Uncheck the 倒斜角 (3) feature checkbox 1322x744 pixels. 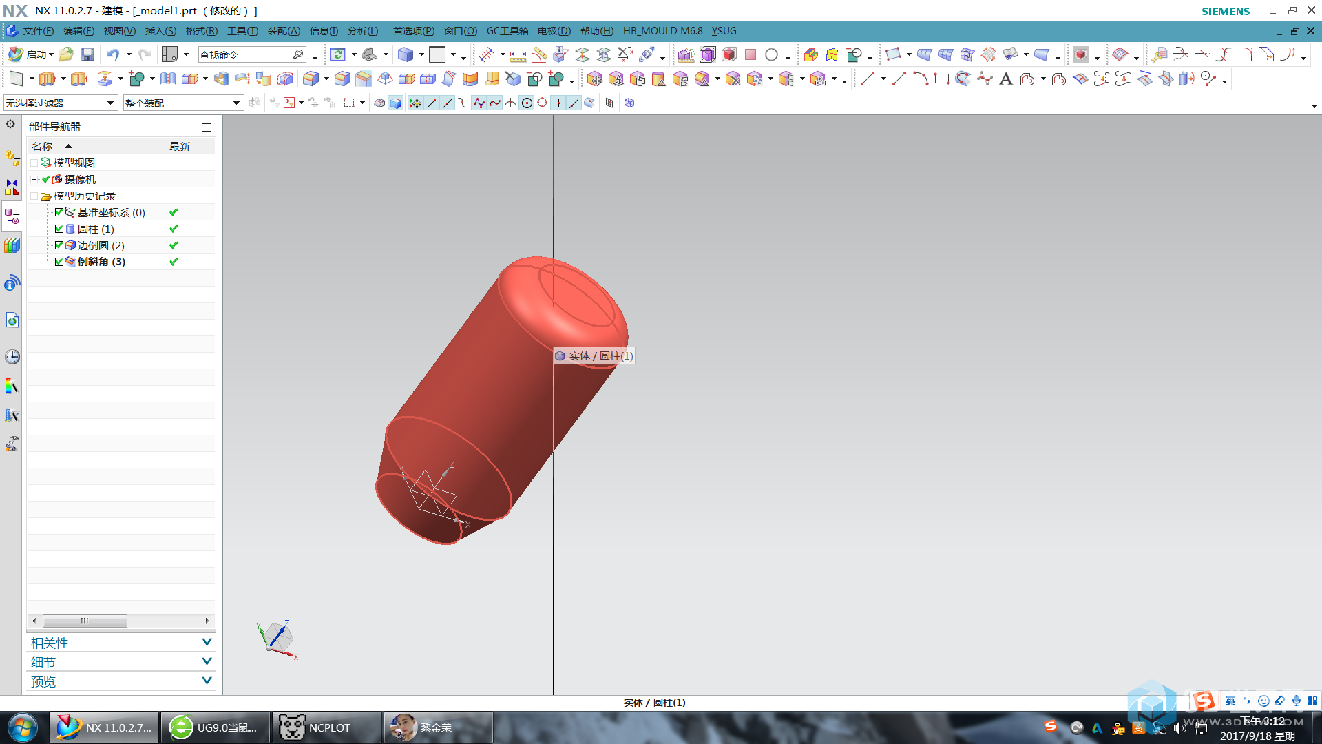tap(59, 262)
